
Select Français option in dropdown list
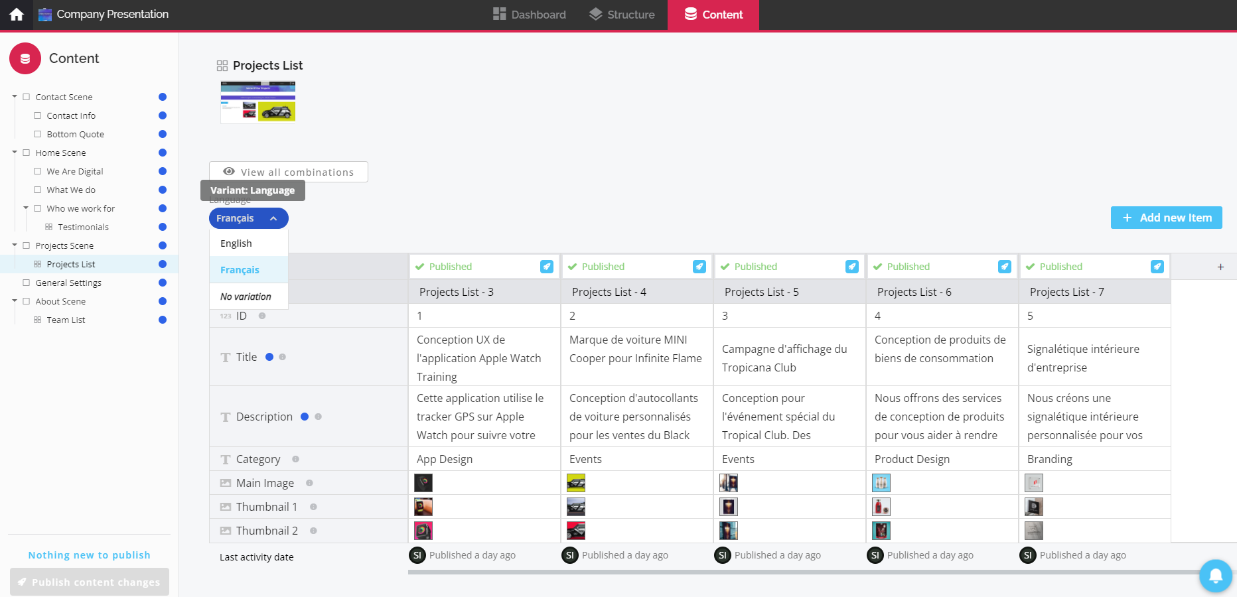click(249, 270)
